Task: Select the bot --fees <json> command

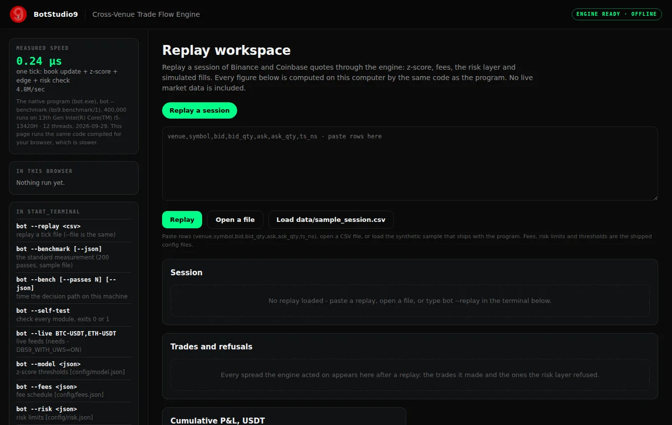Action: tap(46, 387)
